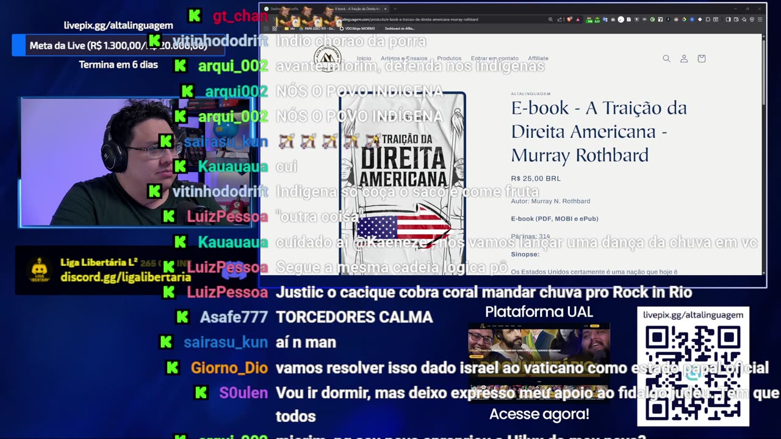The width and height of the screenshot is (781, 439).
Task: Open the Artigos e Ensaios menu item
Action: [405, 59]
